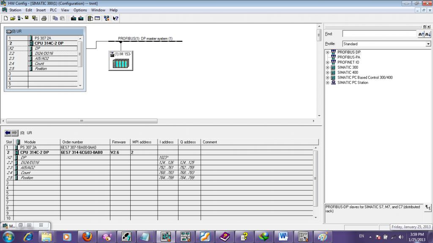Toggle the hardware Catalog toolbar icon
Image resolution: width=433 pixels, height=243 pixels.
[x=90, y=18]
